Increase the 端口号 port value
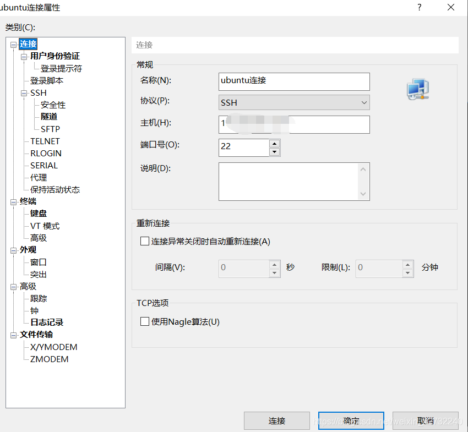 (274, 144)
